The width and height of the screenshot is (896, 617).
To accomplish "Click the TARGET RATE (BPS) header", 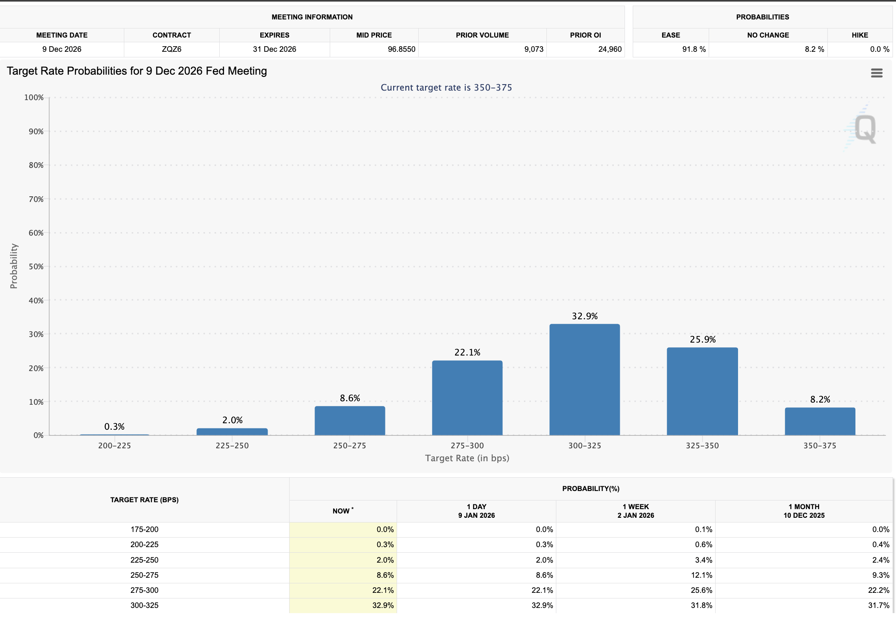I will [x=144, y=500].
